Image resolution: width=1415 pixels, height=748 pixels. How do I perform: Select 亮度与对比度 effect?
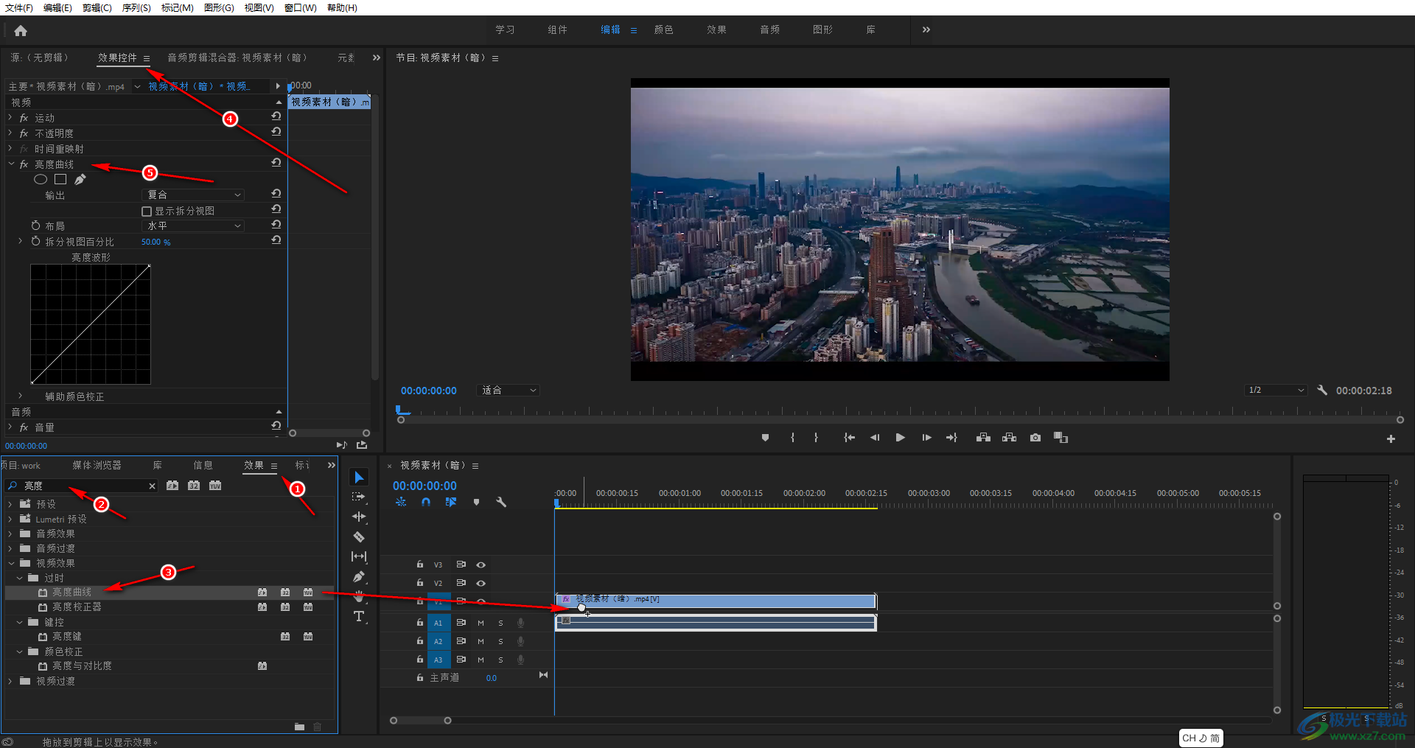pos(82,665)
